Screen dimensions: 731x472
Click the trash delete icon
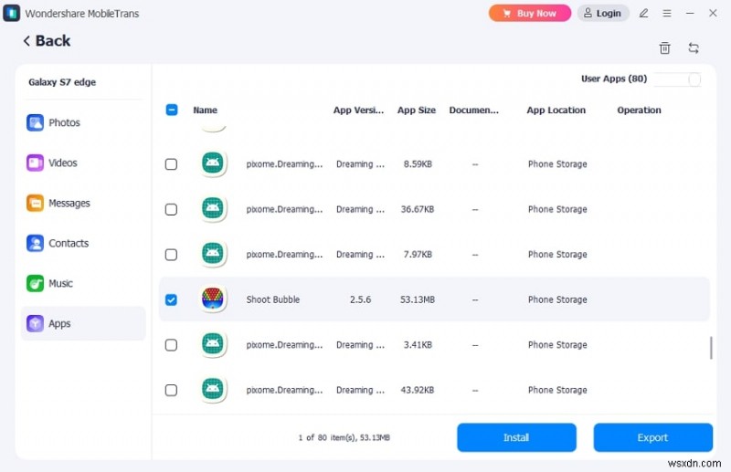click(665, 47)
